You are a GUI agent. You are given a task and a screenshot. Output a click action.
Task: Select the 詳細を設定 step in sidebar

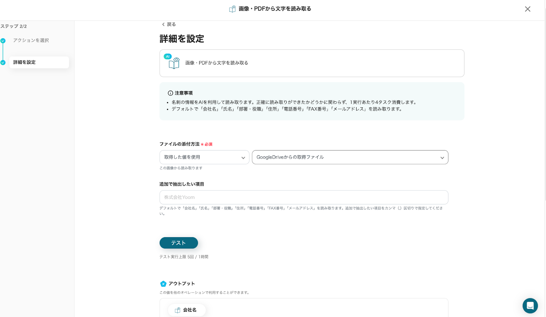25,62
